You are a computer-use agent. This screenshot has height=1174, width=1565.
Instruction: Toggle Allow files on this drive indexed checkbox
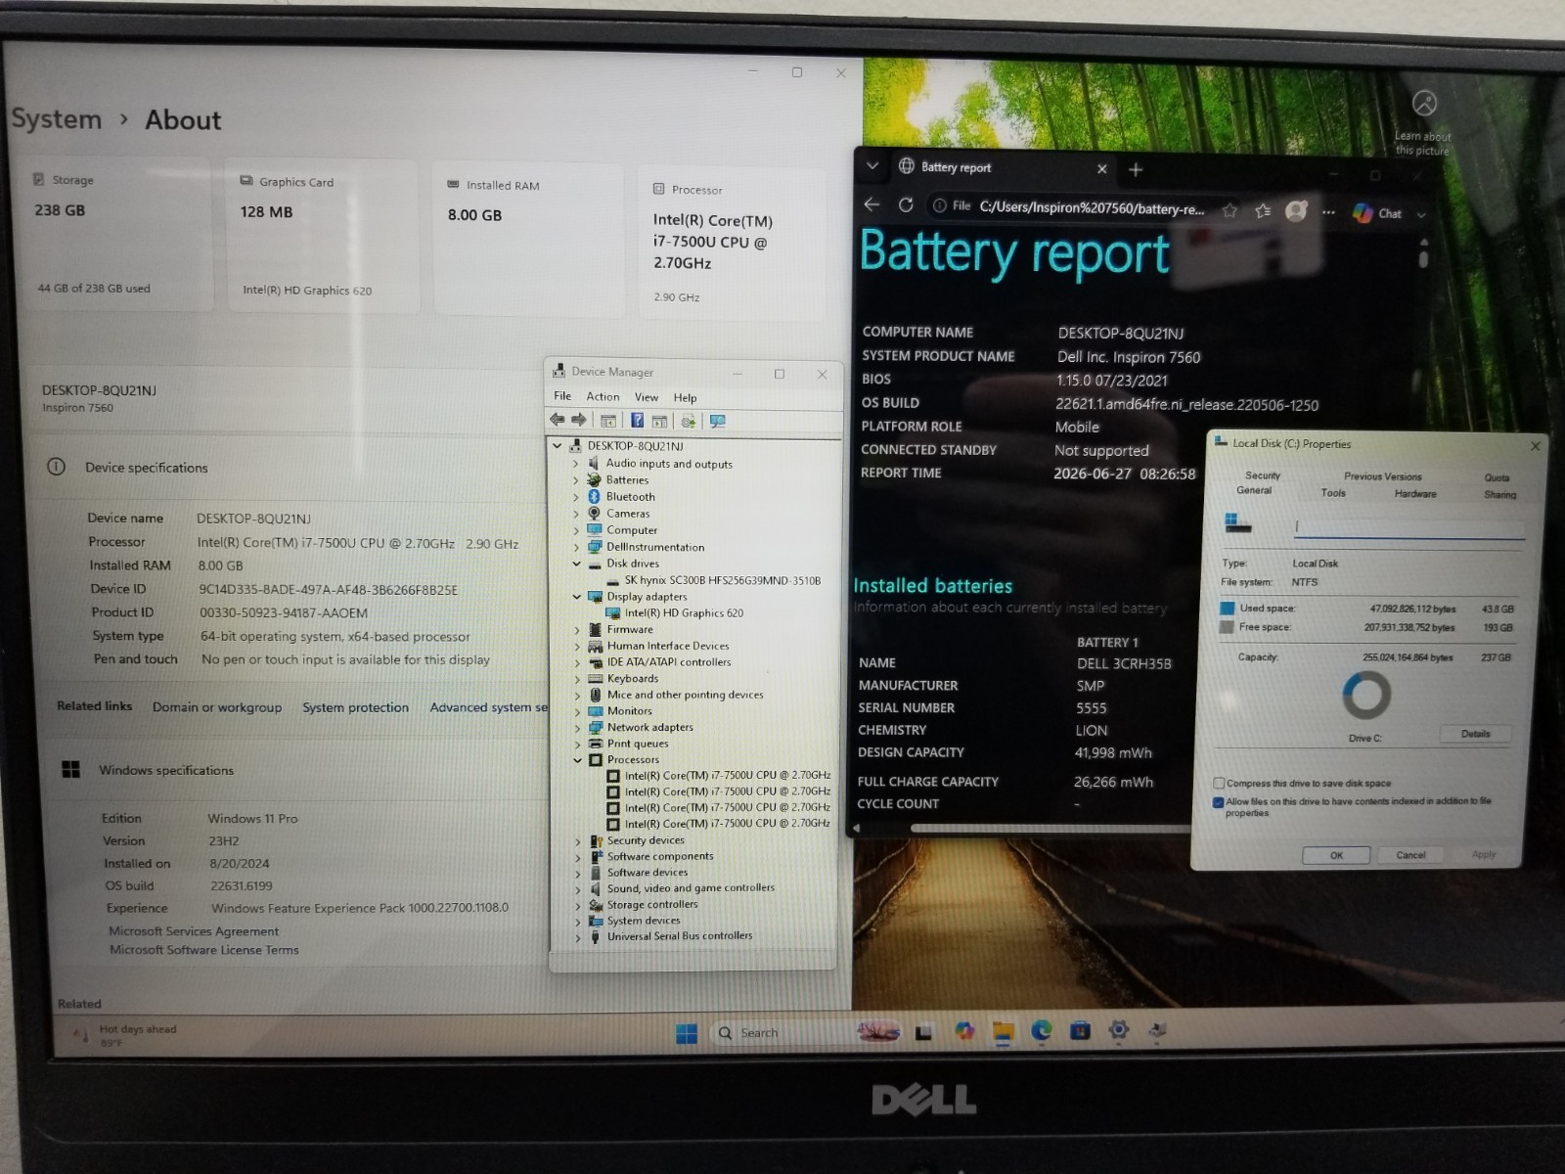tap(1219, 802)
